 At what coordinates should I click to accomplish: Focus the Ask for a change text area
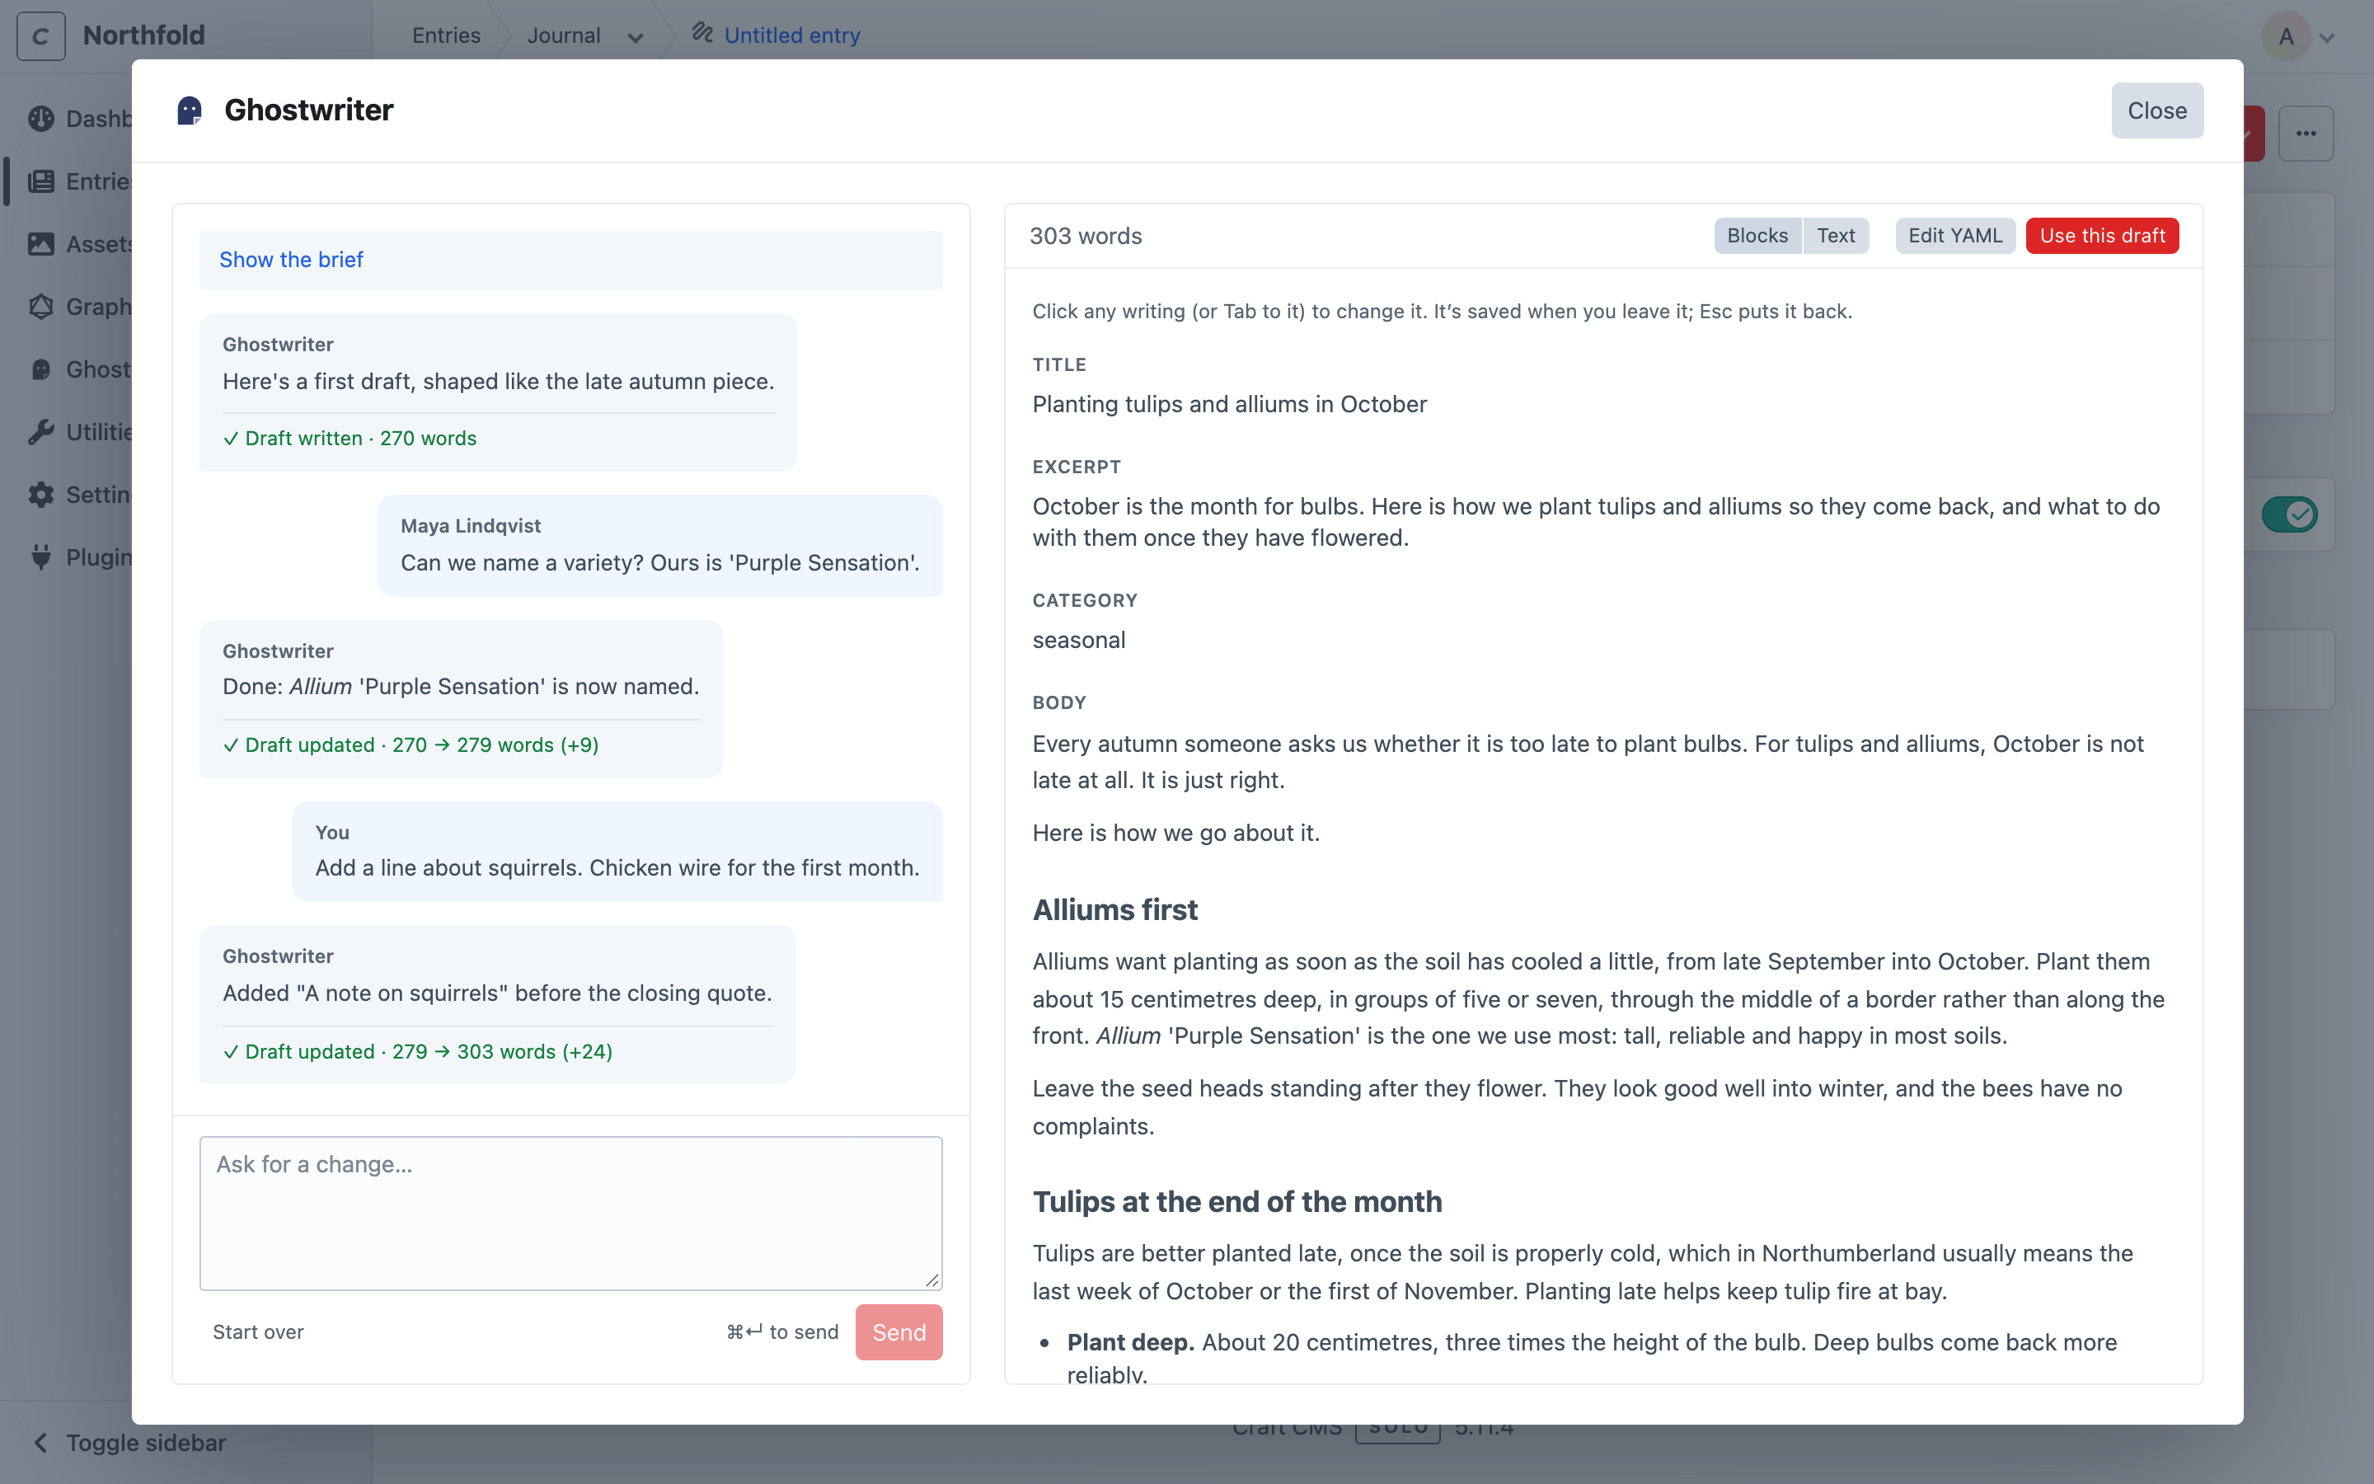point(571,1213)
